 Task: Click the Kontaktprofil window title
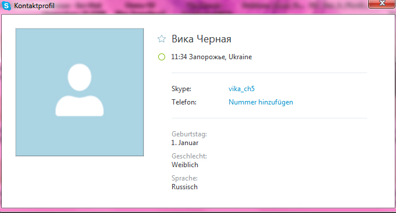tap(34, 6)
